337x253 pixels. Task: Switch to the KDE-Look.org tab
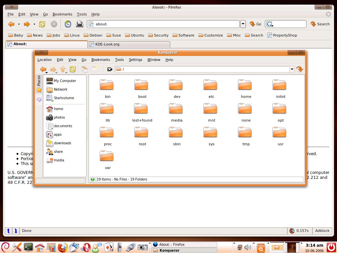click(129, 44)
